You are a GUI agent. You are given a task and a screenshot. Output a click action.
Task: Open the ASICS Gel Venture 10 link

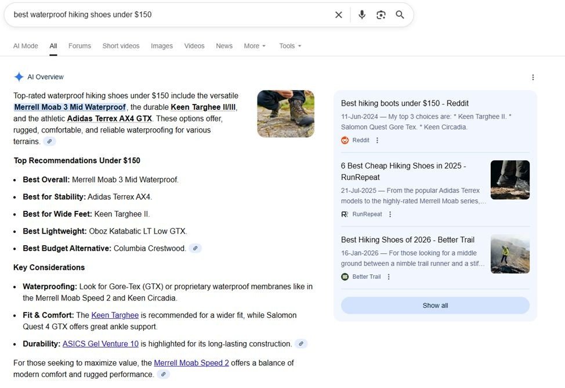pyautogui.click(x=100, y=344)
